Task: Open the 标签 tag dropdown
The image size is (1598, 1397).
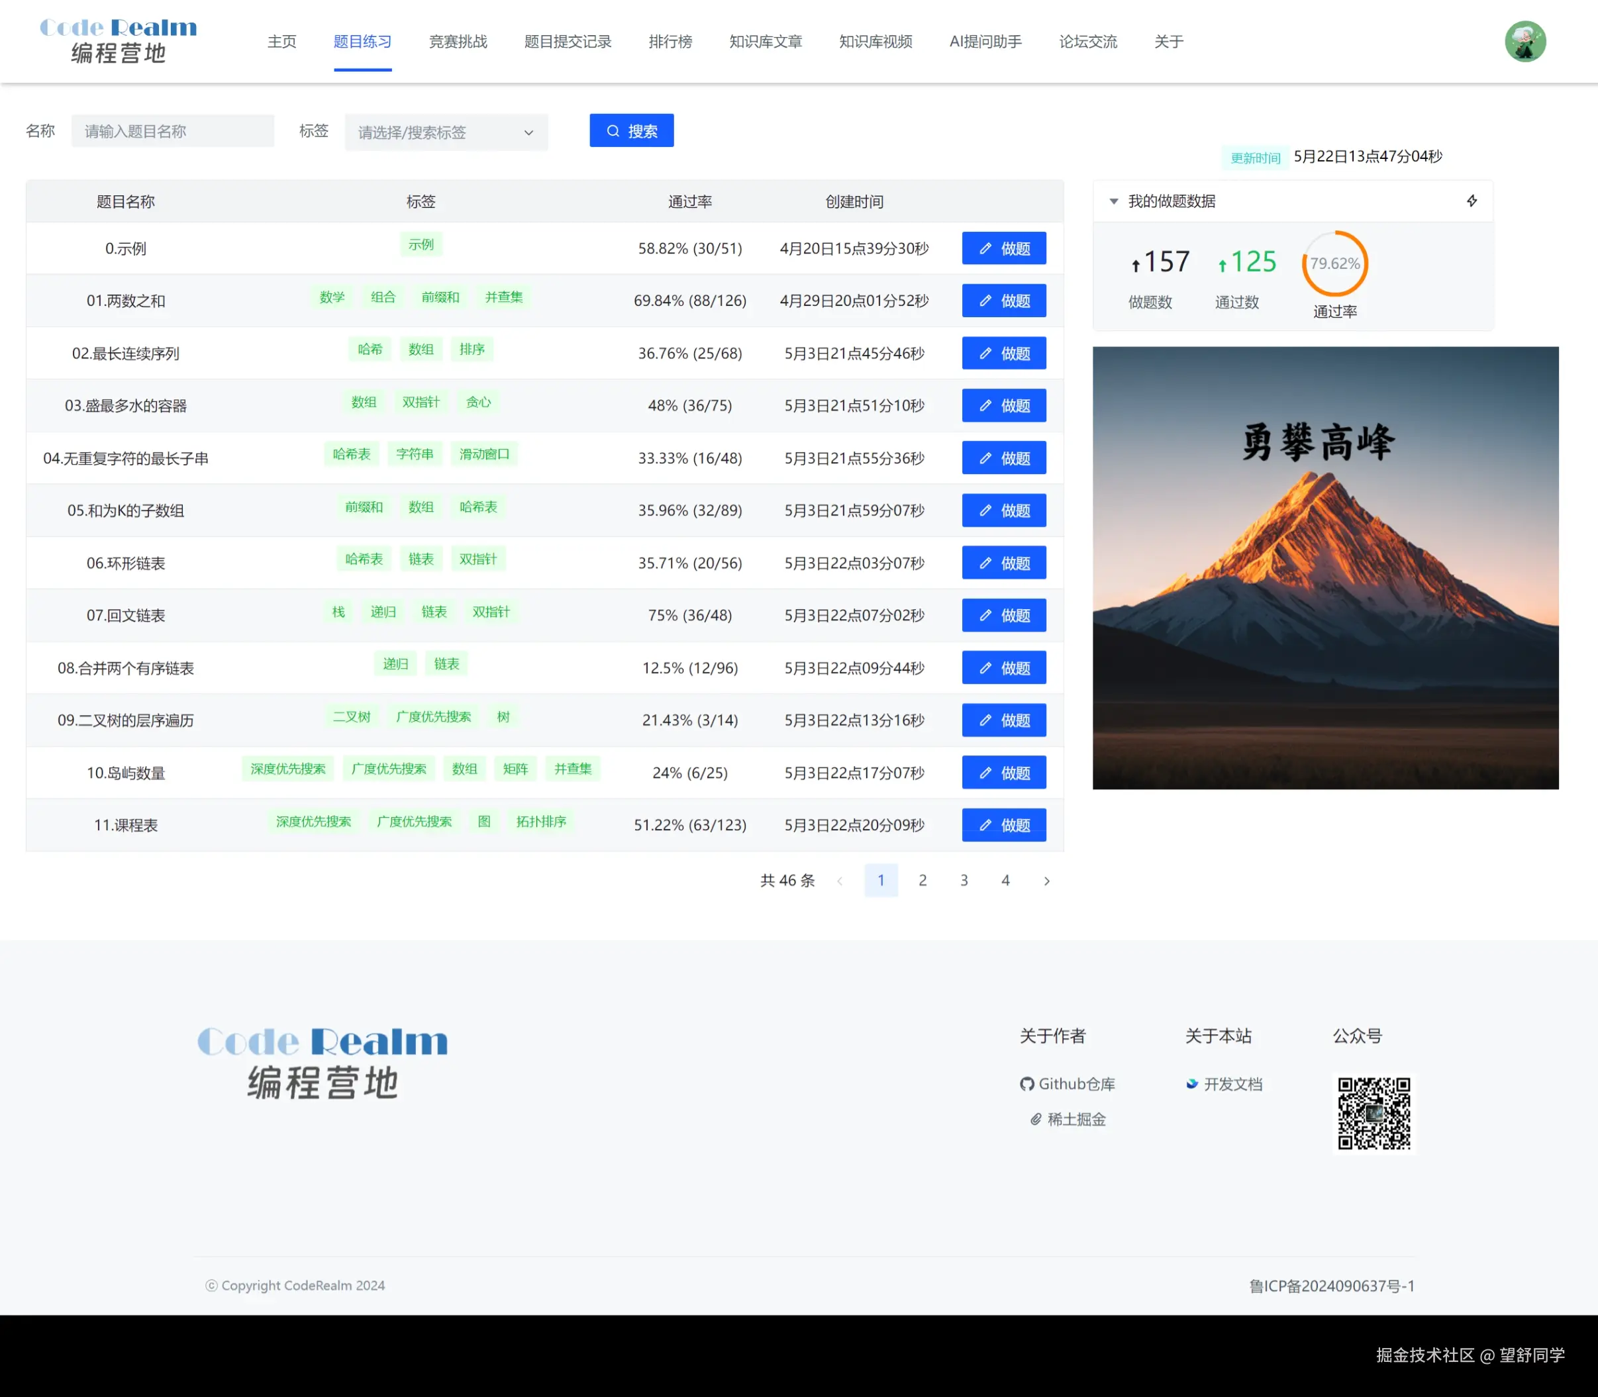Action: pos(446,132)
